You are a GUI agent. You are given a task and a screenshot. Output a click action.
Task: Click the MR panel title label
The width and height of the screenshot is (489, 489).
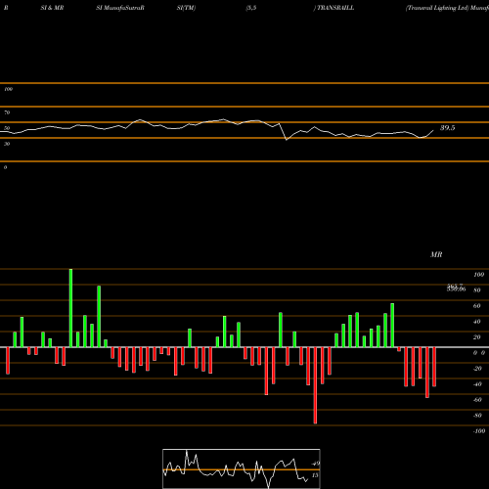click(436, 254)
